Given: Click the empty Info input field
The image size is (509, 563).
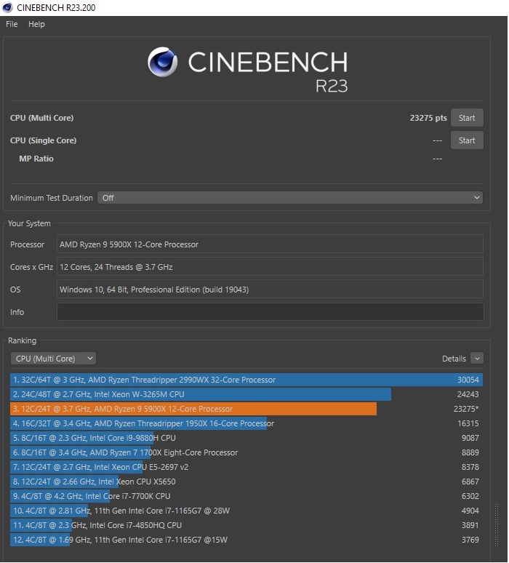Looking at the screenshot, I should [270, 312].
